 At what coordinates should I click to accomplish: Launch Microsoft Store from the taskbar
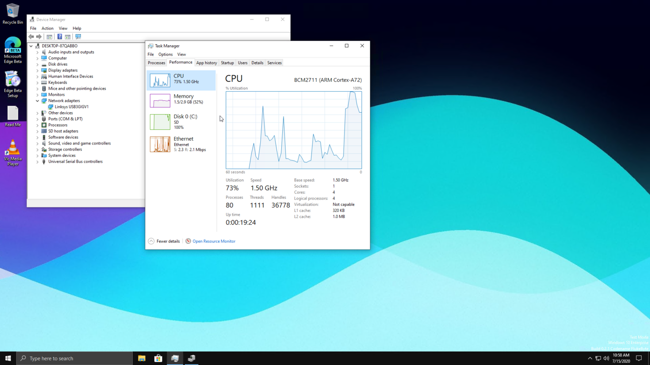point(158,358)
